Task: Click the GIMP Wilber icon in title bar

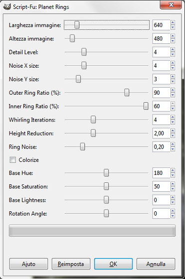Action: (x=7, y=7)
